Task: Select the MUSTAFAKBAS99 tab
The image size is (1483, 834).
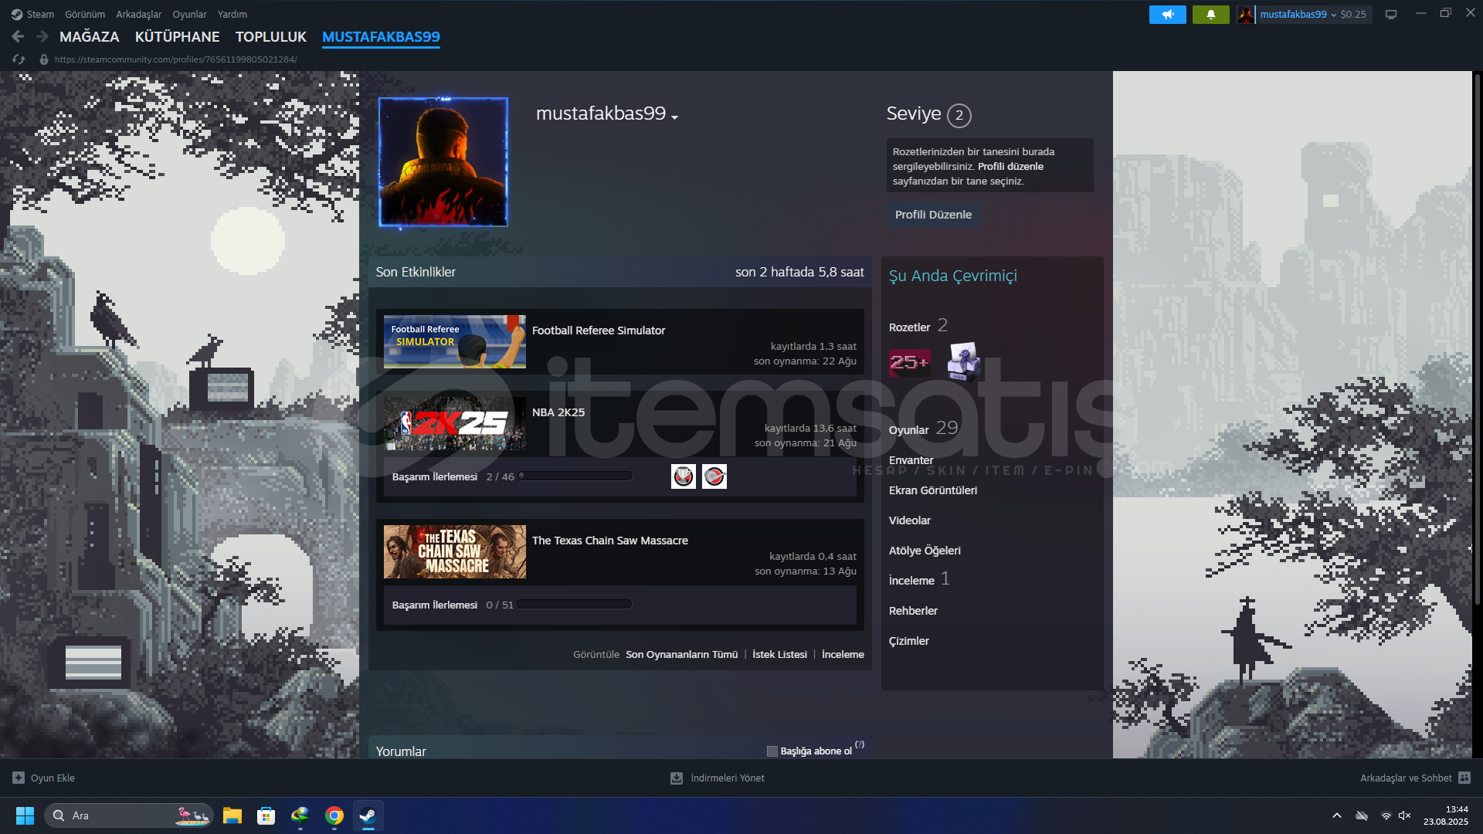Action: click(381, 36)
